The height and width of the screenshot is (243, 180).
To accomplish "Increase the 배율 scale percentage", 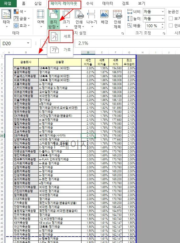I will (163, 24).
